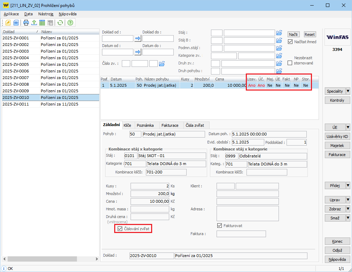Viewport: 352px width, 272px height.
Task: Click the green table list icon
Action: [x=42, y=23]
